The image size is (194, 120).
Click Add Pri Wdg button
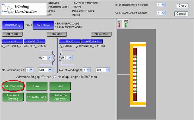point(12,34)
